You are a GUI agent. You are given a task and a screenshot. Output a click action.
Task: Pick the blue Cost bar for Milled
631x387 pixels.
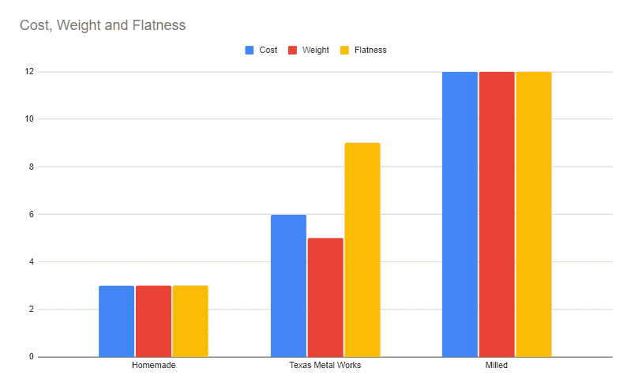[x=460, y=214]
